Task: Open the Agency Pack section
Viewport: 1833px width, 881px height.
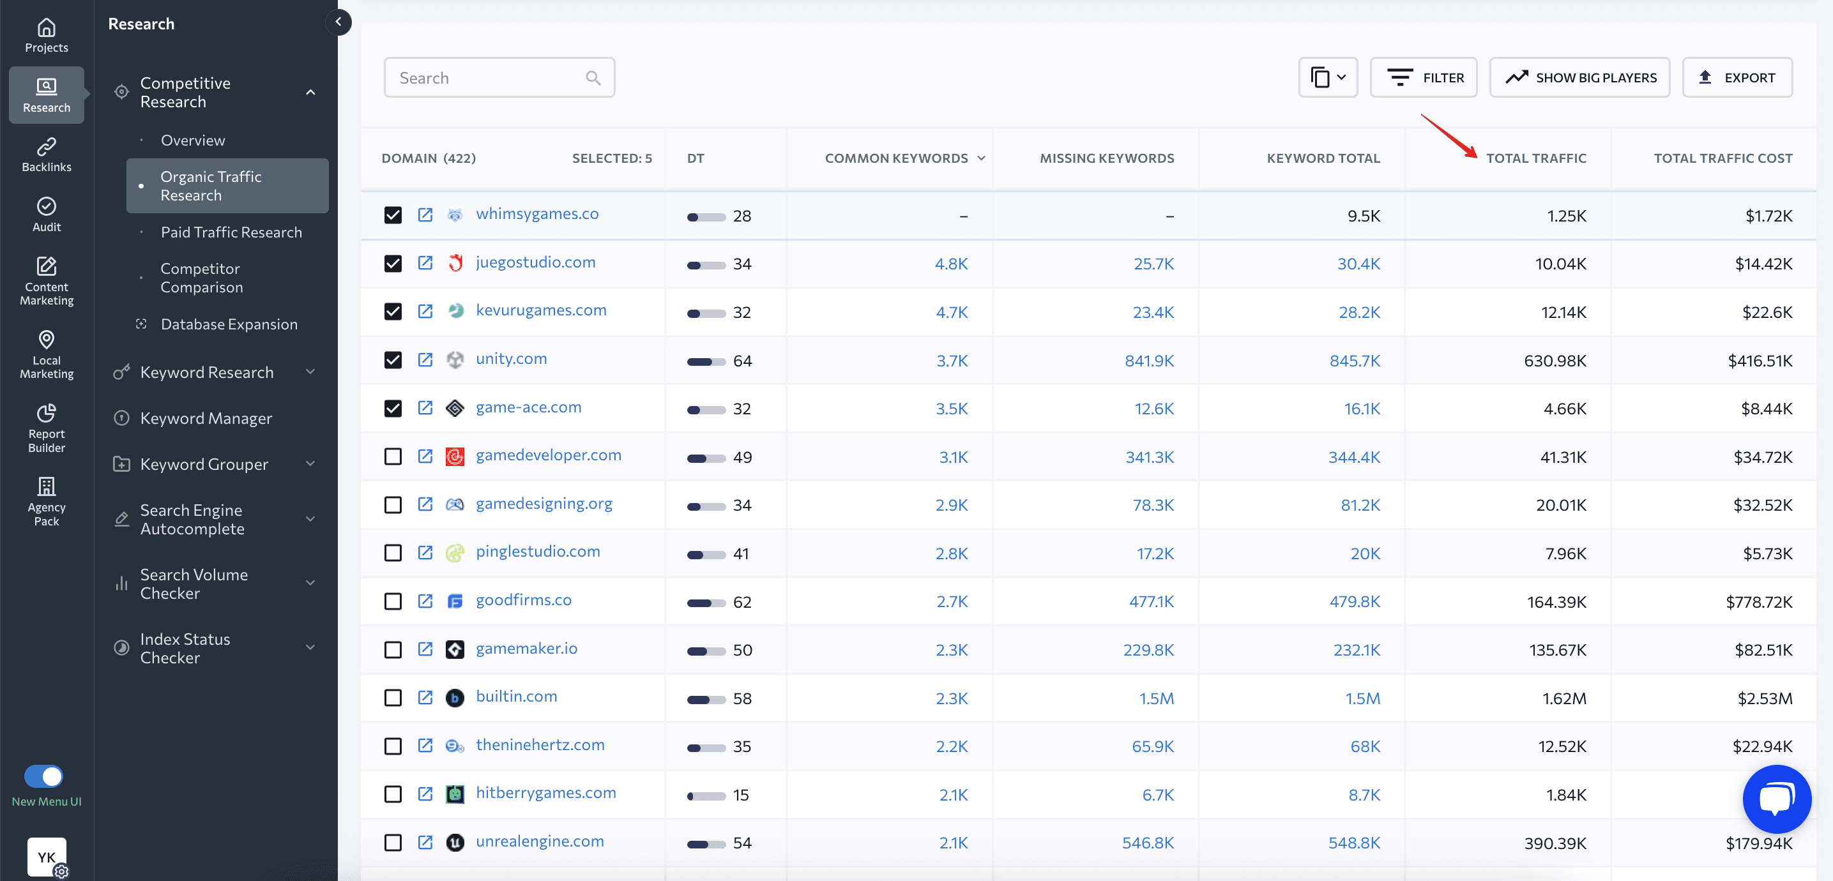Action: point(46,501)
